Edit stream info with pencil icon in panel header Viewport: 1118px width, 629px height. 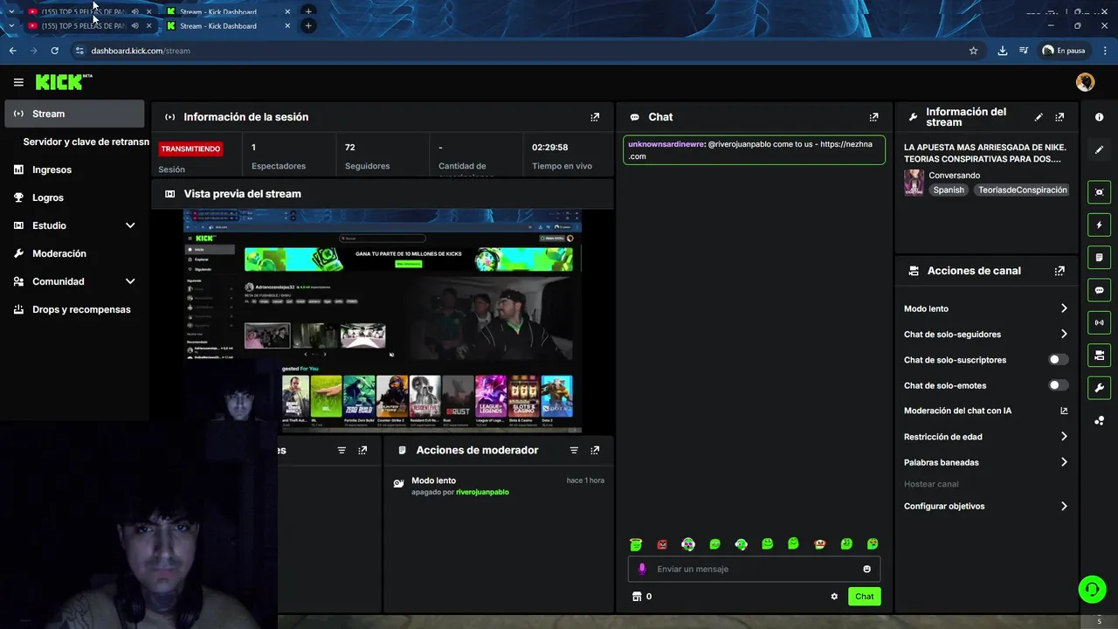coord(1039,117)
